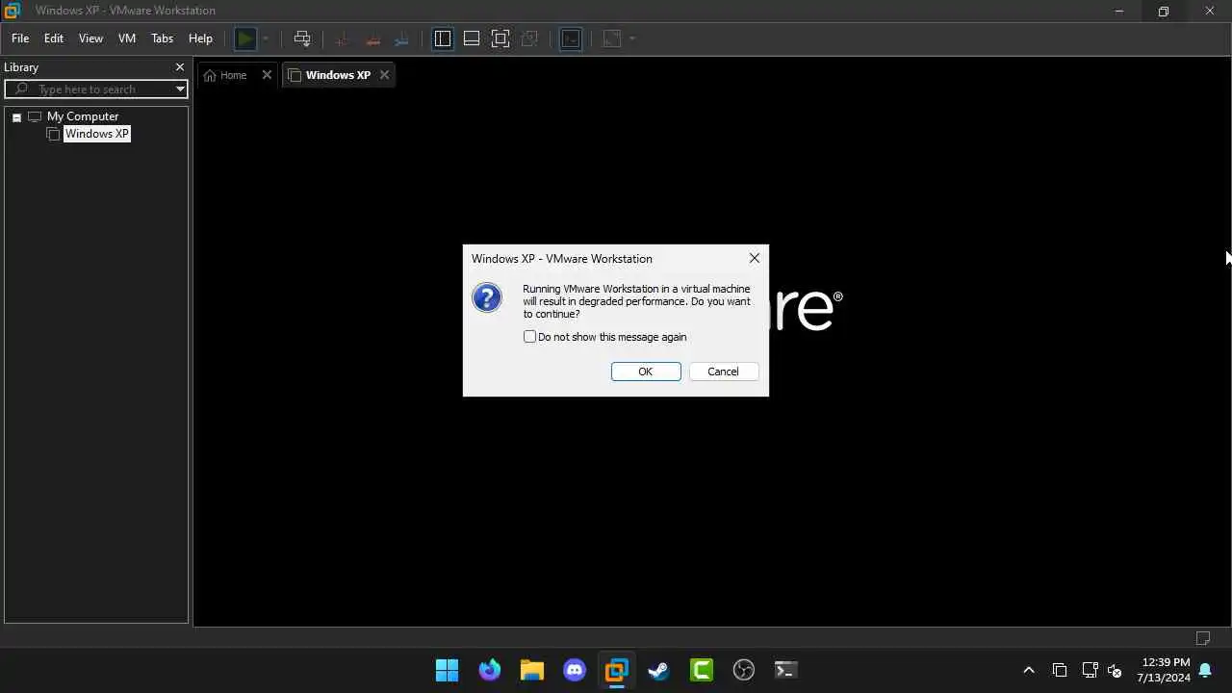
Task: Open the VM menu
Action: pyautogui.click(x=126, y=38)
